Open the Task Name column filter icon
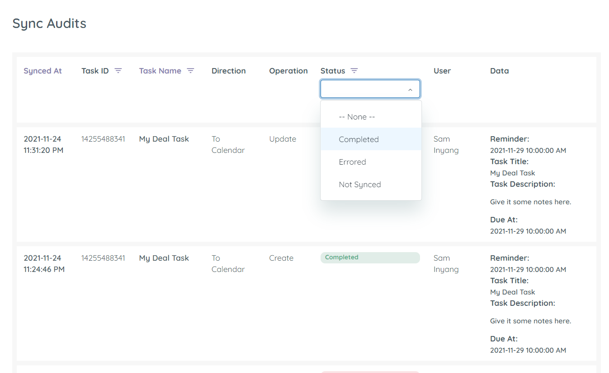The height and width of the screenshot is (373, 609). [190, 70]
